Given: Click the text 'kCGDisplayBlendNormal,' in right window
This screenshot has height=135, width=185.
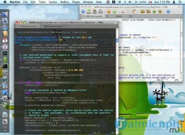Looking at the screenshot, I should click(x=137, y=52).
